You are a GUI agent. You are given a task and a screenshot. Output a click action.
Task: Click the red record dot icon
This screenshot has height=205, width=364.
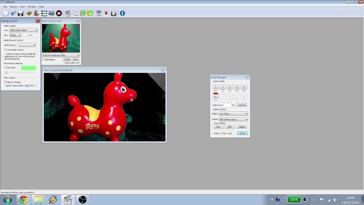pos(106,13)
